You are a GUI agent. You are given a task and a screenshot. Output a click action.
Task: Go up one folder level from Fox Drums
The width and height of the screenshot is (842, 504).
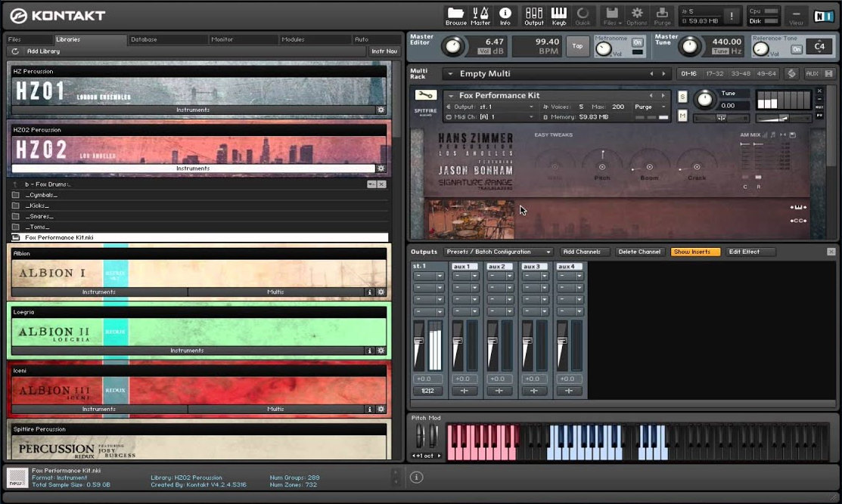tap(16, 184)
